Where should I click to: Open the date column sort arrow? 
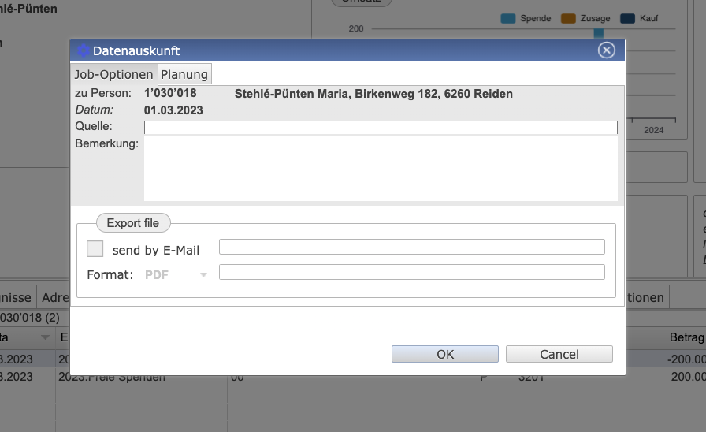[44, 337]
